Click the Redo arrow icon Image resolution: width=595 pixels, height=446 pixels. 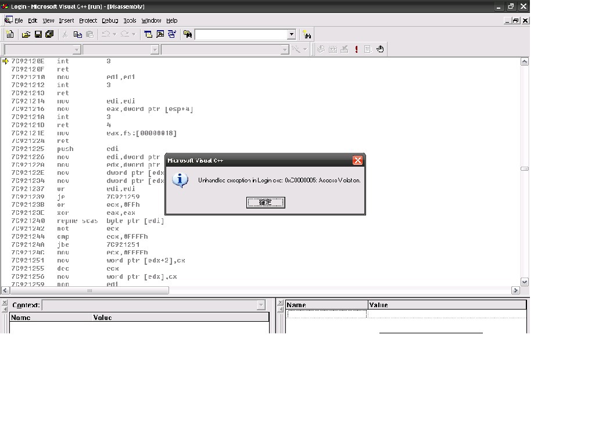pyautogui.click(x=124, y=34)
